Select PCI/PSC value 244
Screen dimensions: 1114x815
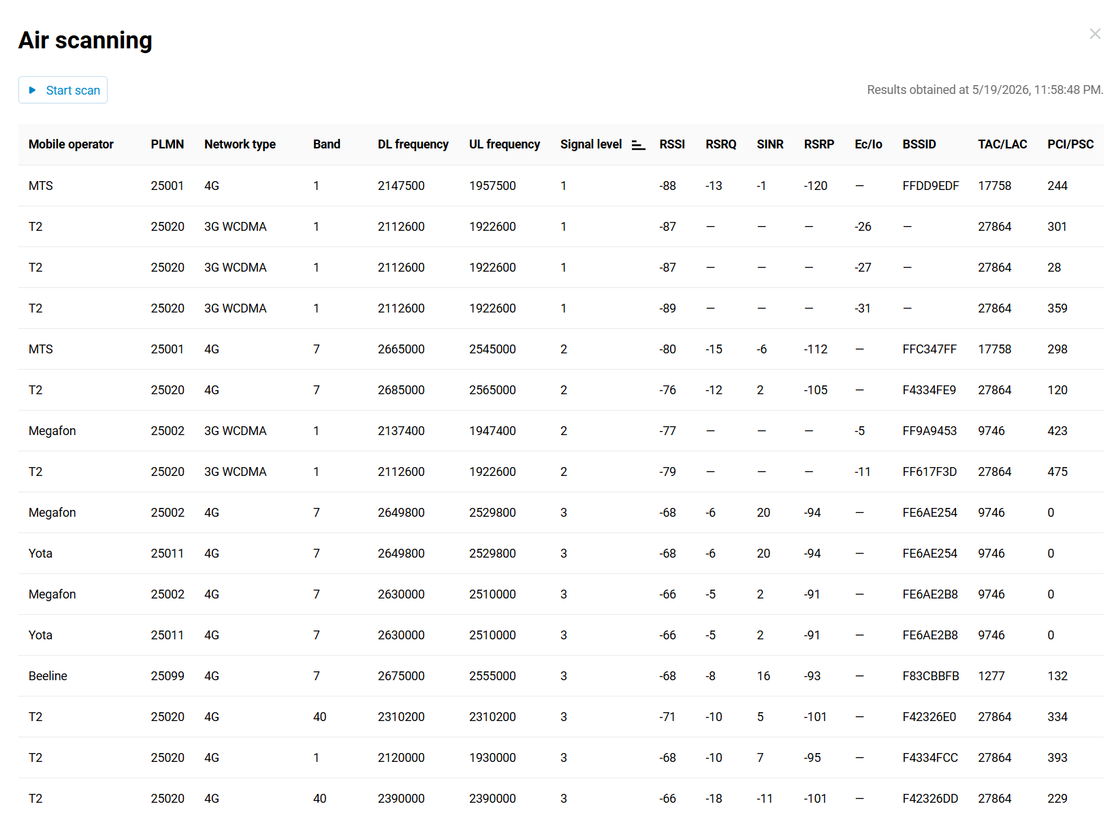(1057, 186)
